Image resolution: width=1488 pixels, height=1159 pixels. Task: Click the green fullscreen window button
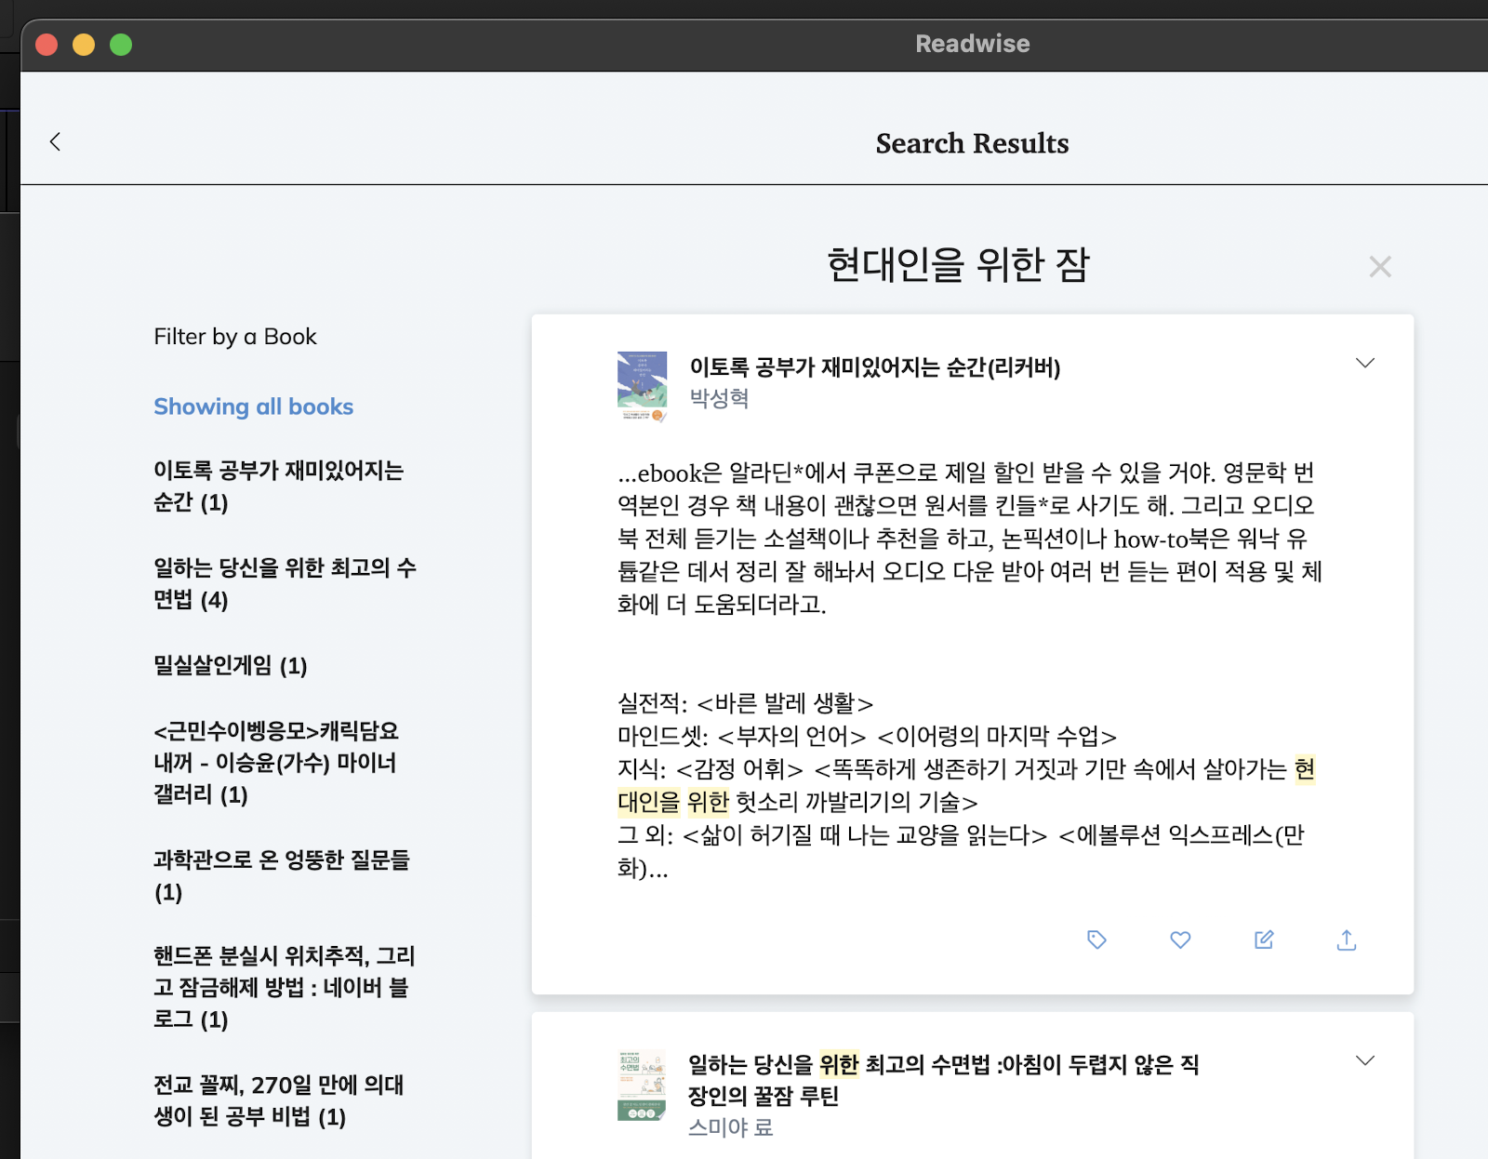point(121,45)
